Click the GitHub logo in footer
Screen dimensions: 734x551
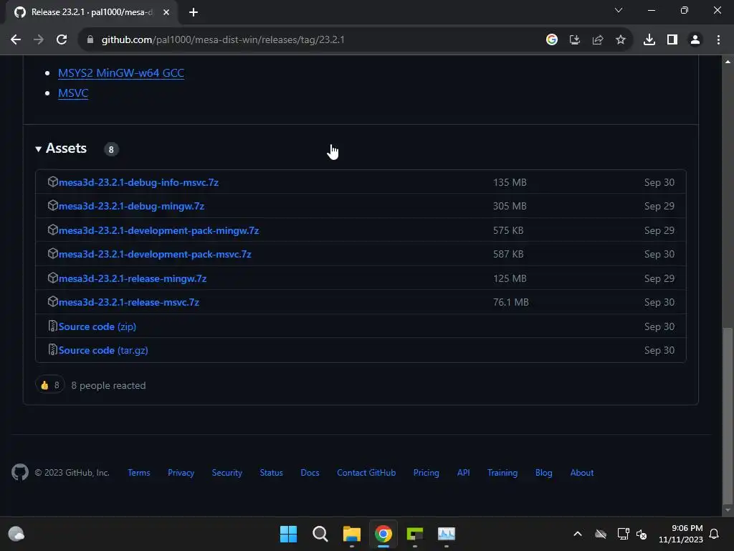(19, 472)
